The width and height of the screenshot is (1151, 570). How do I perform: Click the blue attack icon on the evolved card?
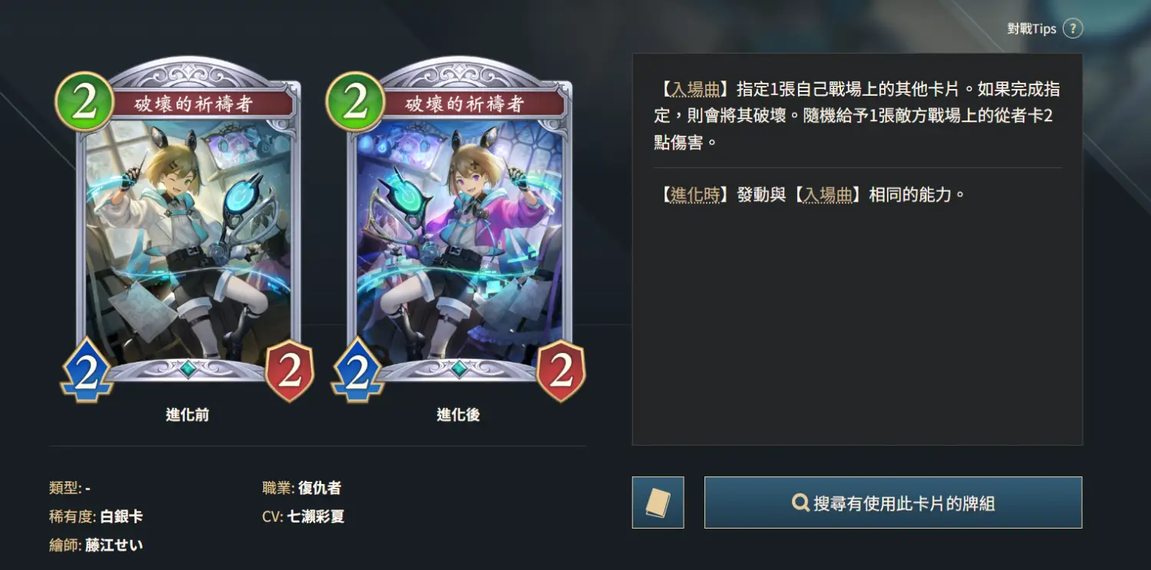[x=358, y=370]
